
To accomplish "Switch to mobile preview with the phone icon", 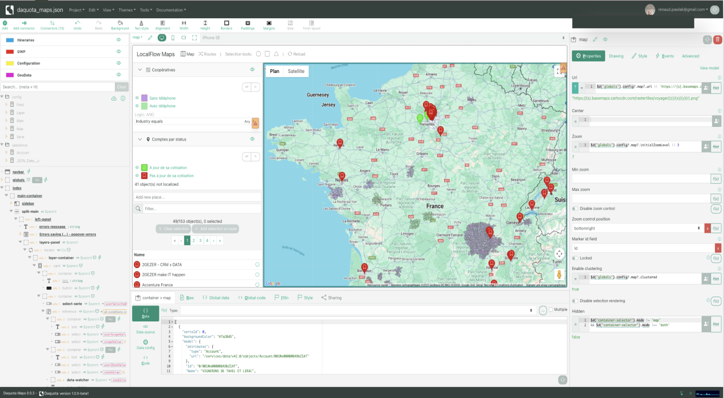I will click(173, 37).
